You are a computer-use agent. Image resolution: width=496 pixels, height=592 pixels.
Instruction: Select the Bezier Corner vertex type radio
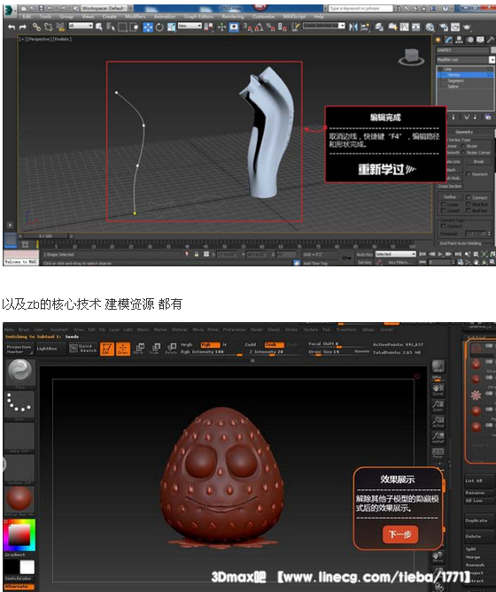(462, 152)
